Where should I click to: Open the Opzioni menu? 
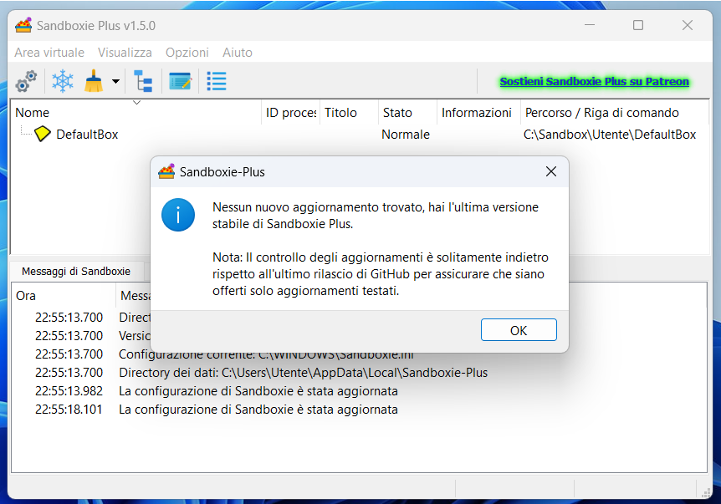click(x=187, y=53)
